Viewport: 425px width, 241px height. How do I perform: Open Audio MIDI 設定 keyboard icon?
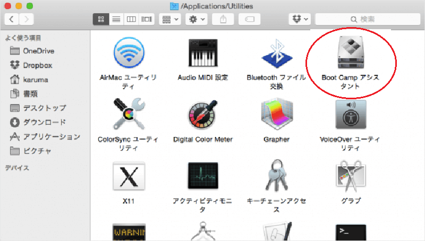[x=203, y=53]
